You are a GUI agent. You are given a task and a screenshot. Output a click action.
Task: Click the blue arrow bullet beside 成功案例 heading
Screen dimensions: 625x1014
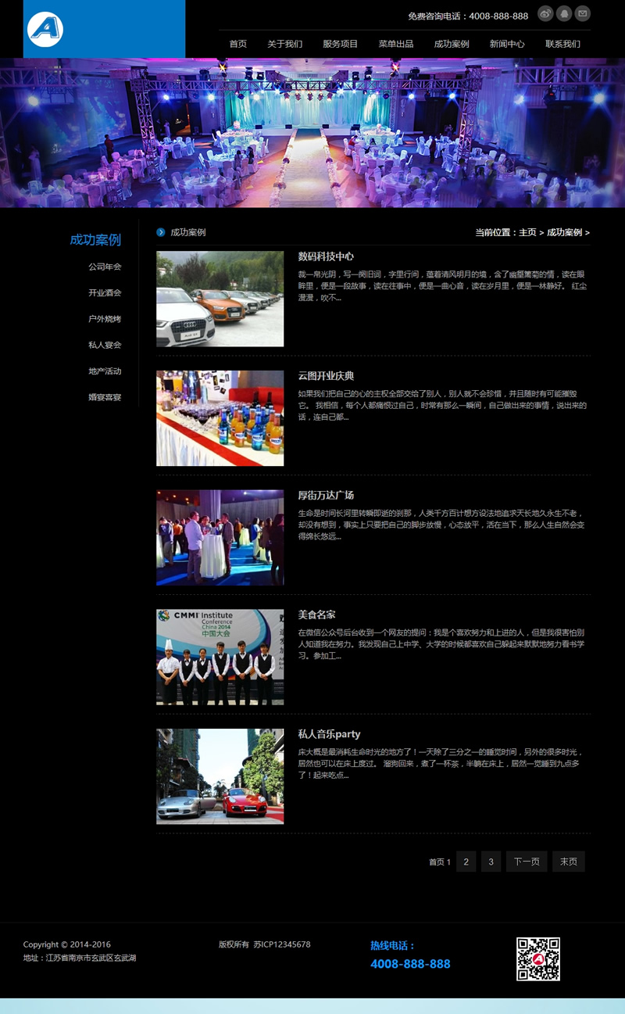(161, 232)
